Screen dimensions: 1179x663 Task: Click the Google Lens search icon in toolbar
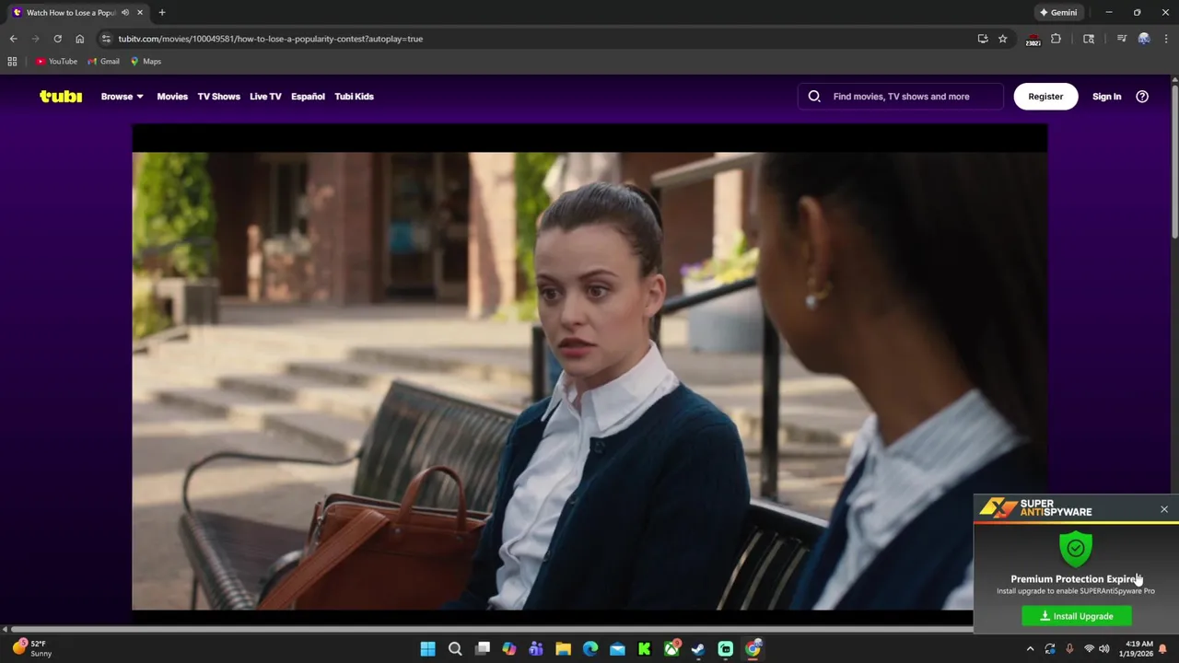(1089, 39)
